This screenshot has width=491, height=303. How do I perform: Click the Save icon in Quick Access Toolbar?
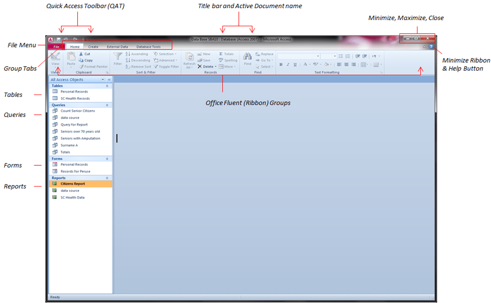point(58,39)
